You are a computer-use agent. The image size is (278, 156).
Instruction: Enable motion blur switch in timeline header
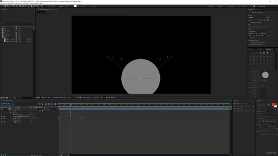(52, 104)
